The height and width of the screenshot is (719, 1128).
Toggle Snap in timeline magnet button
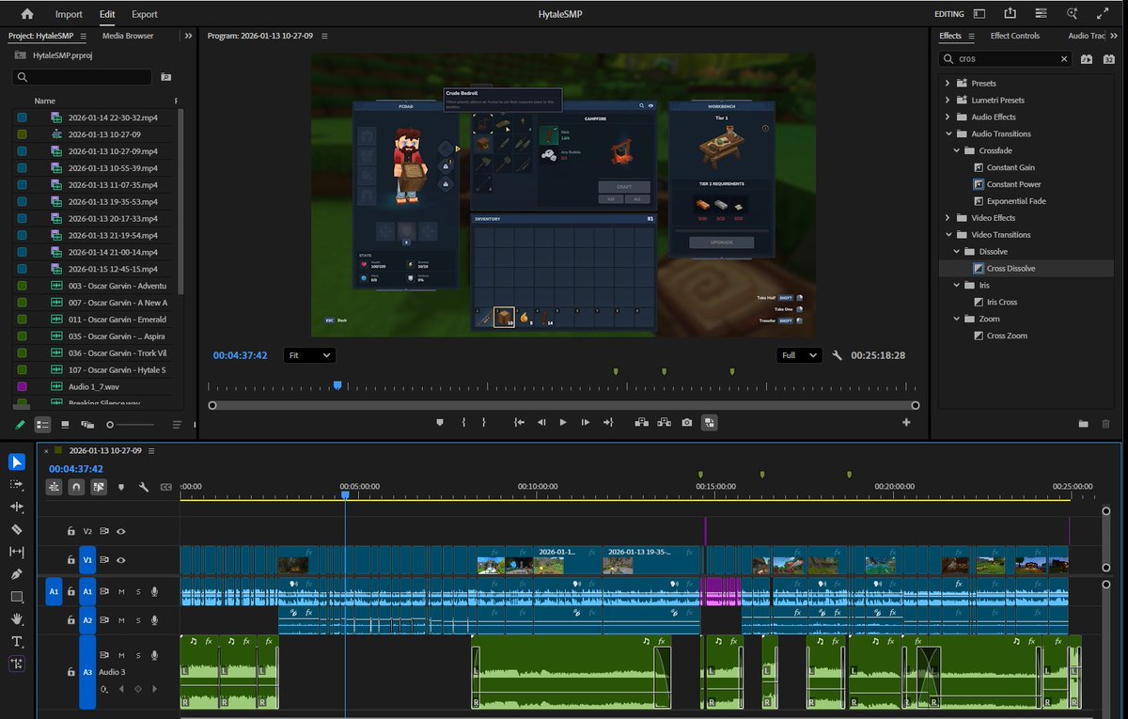coord(76,487)
